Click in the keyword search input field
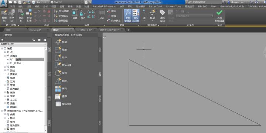Image resolution: width=266 pixels, height=133 pixels. pyautogui.click(x=204, y=2)
